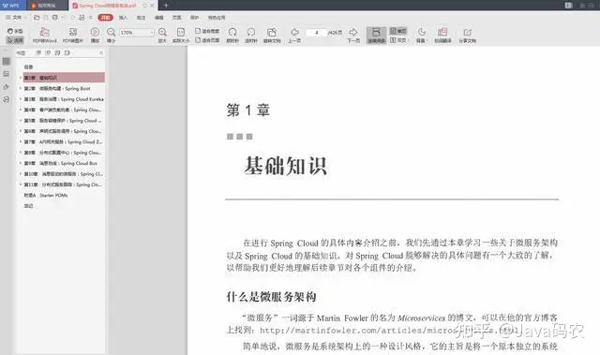Open the table of contents bookmark at top

point(29,67)
